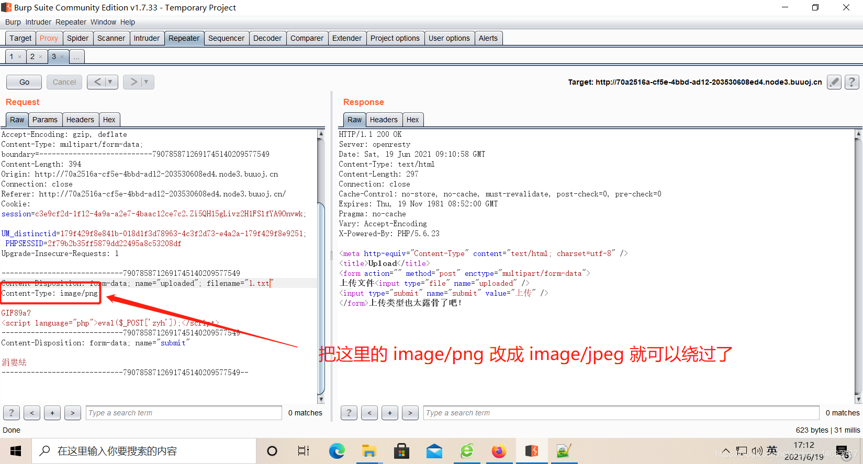
Task: Jump to previous response search match
Action: point(369,413)
